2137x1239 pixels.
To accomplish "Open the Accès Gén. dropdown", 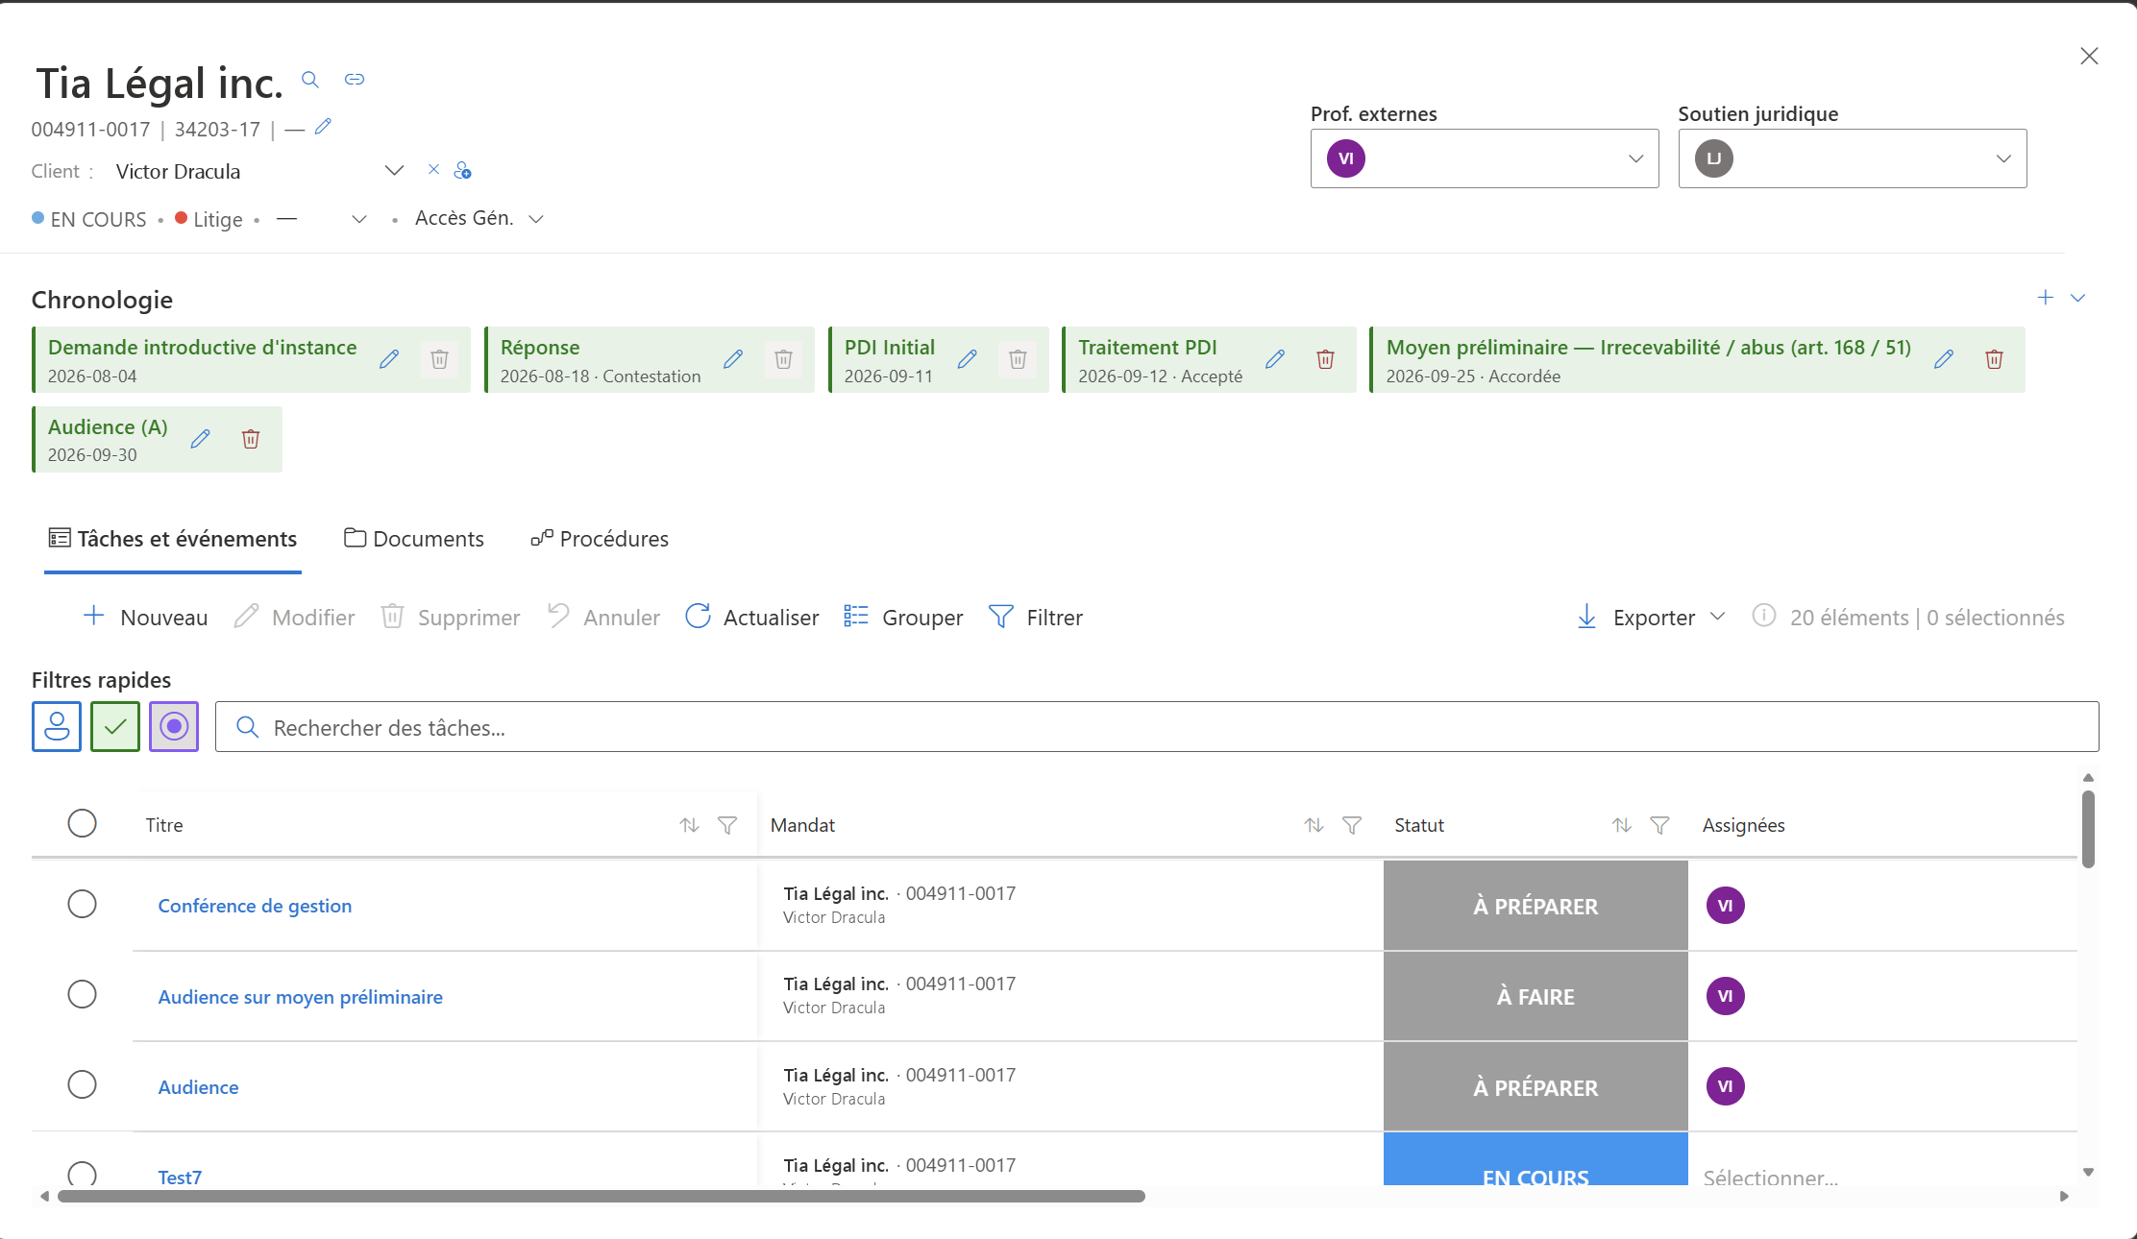I will click(479, 219).
